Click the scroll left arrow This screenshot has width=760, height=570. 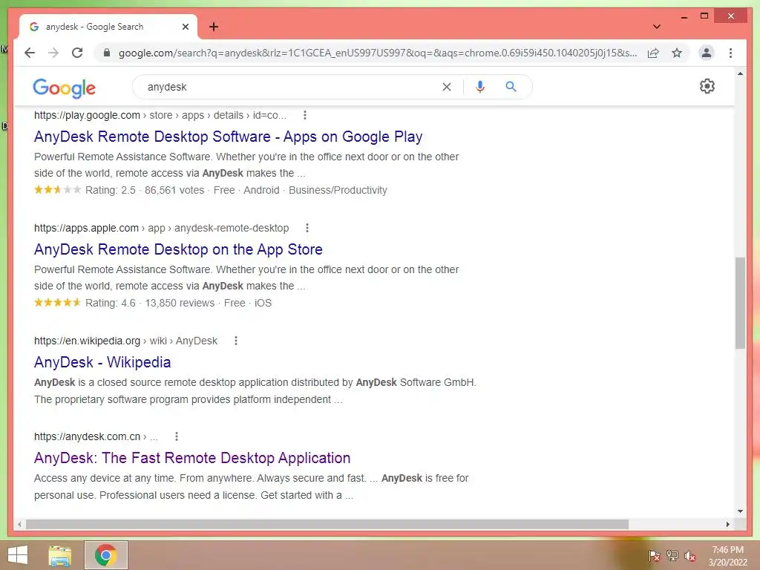[19, 525]
